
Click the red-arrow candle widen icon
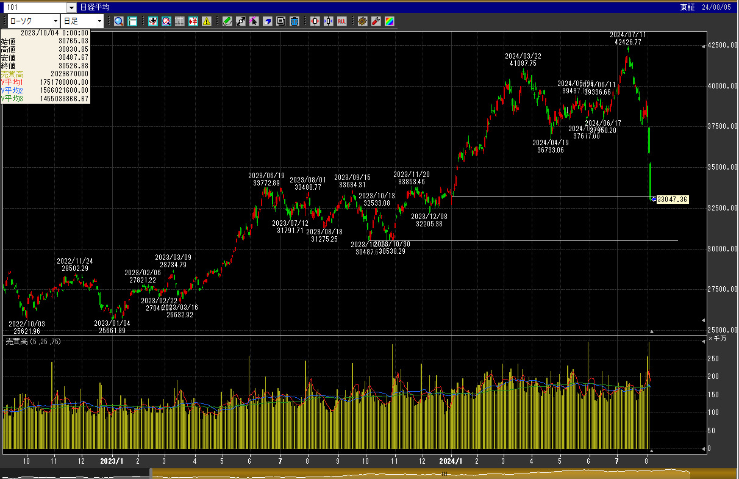coord(315,21)
